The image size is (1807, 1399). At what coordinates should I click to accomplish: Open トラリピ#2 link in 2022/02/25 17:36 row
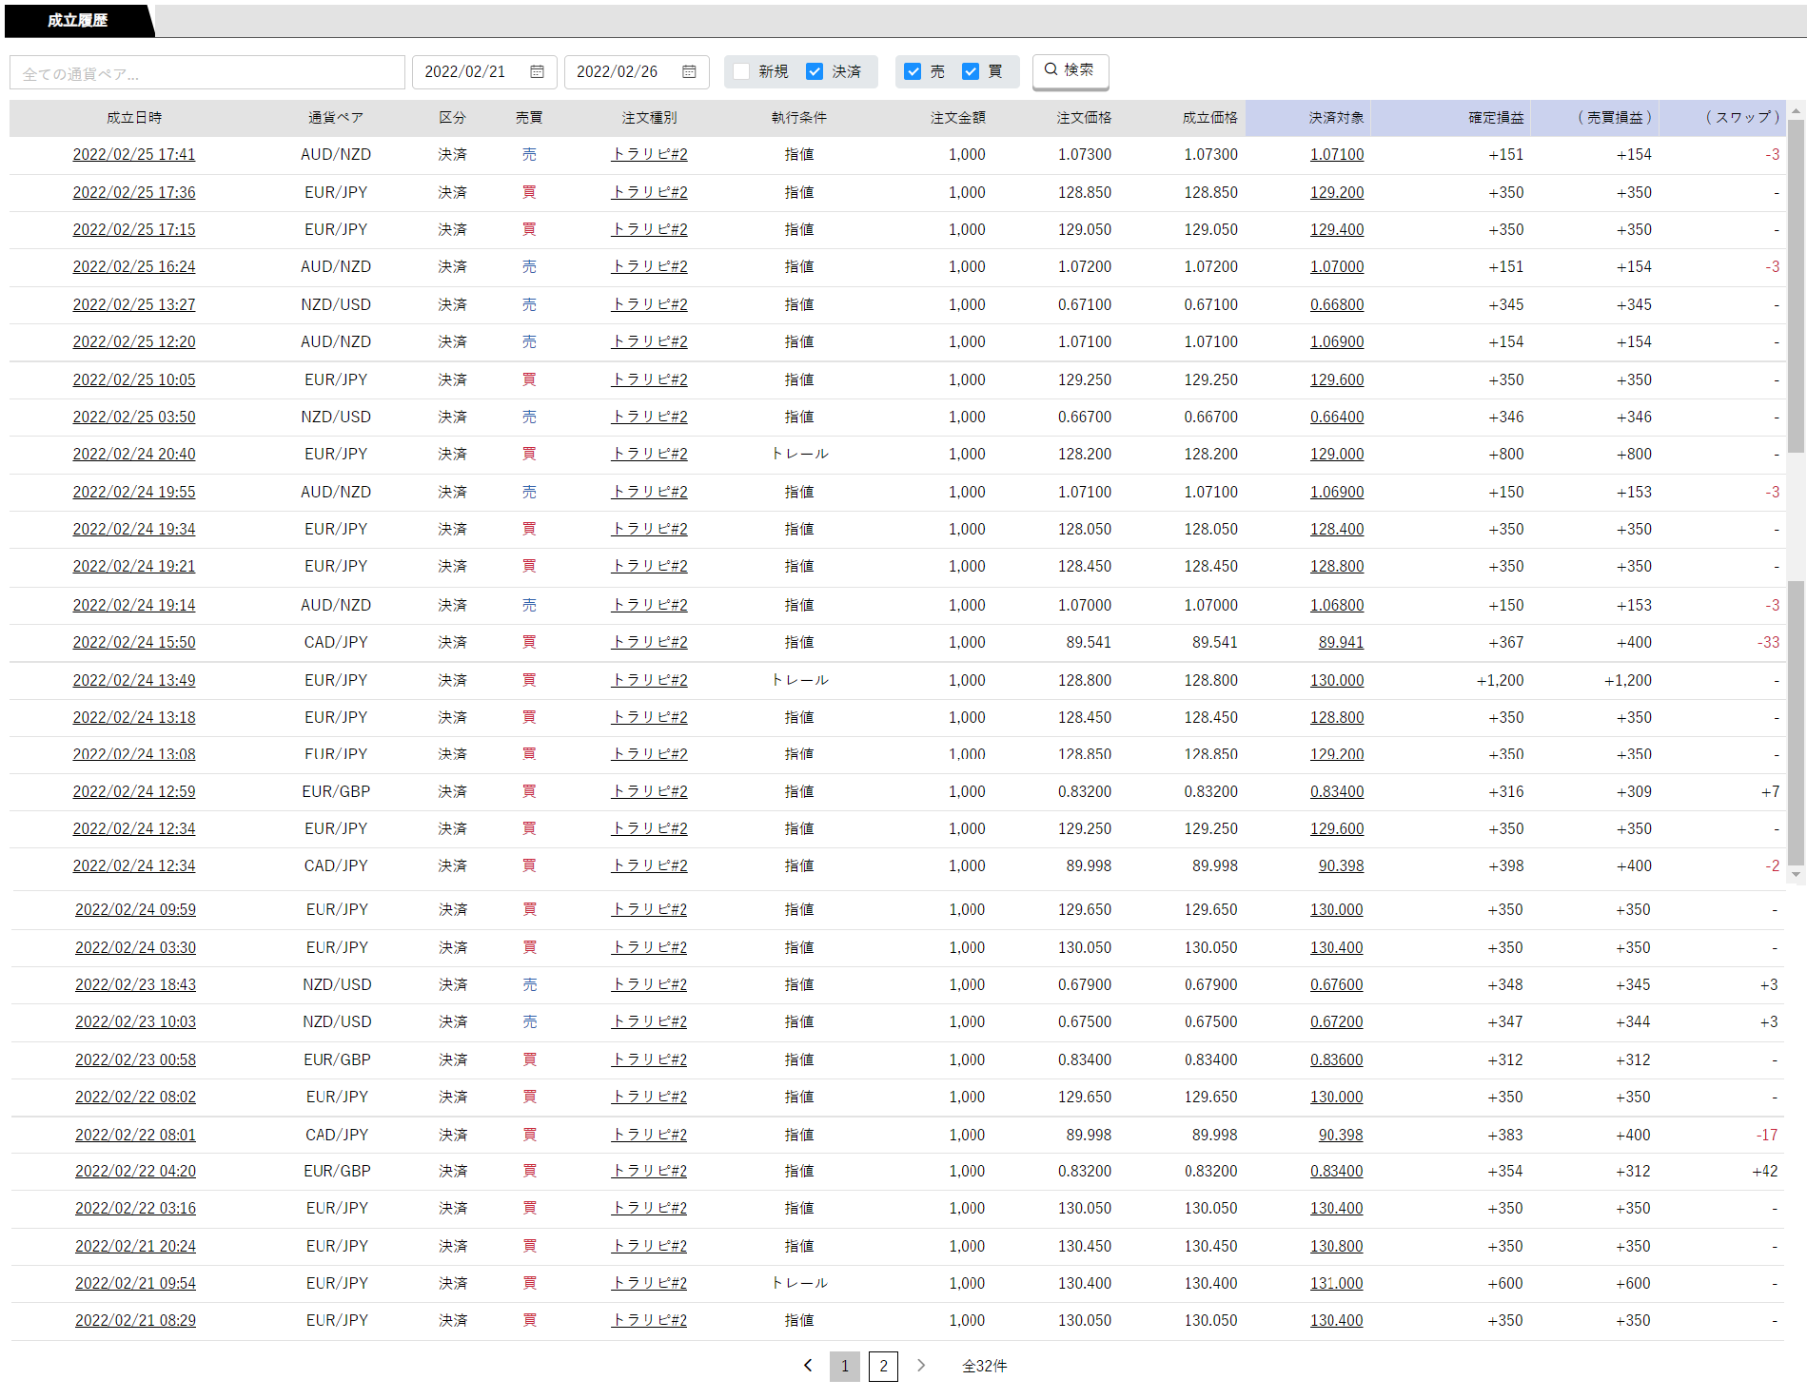pyautogui.click(x=649, y=192)
